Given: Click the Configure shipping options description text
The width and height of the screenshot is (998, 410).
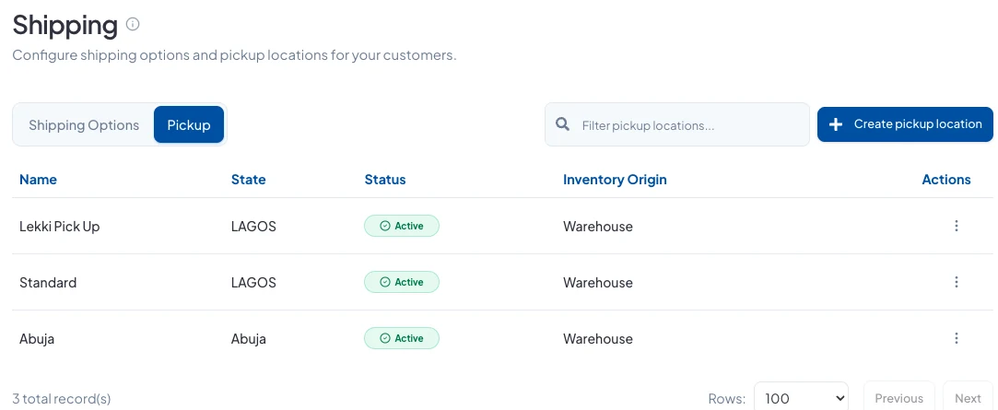Looking at the screenshot, I should tap(234, 55).
